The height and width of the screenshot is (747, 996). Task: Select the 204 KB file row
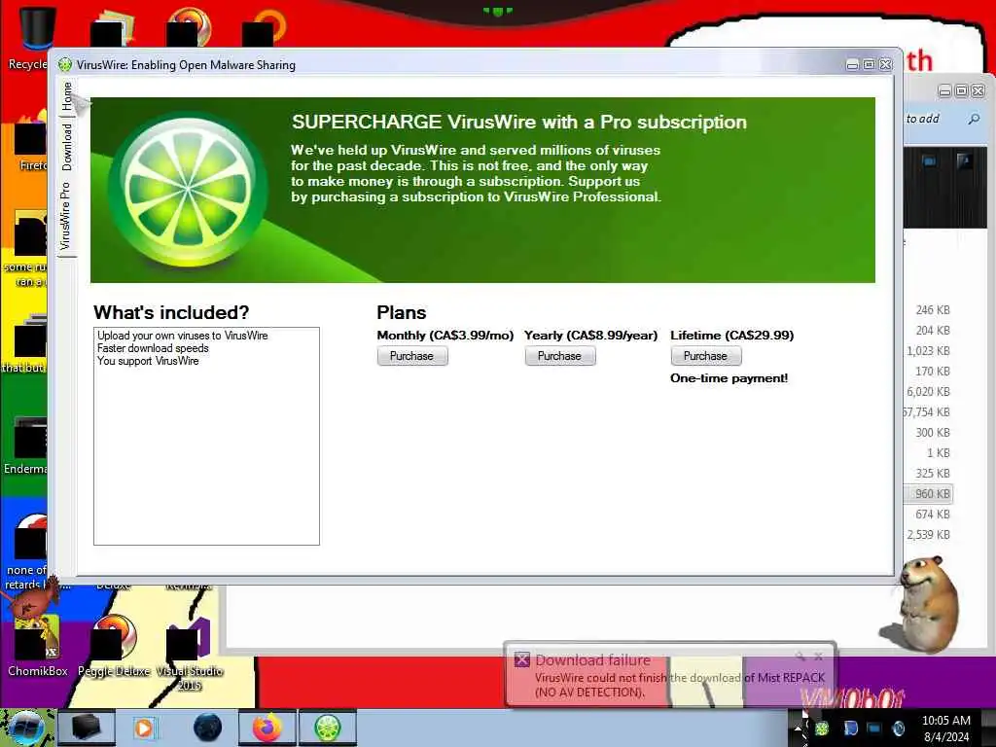click(929, 331)
